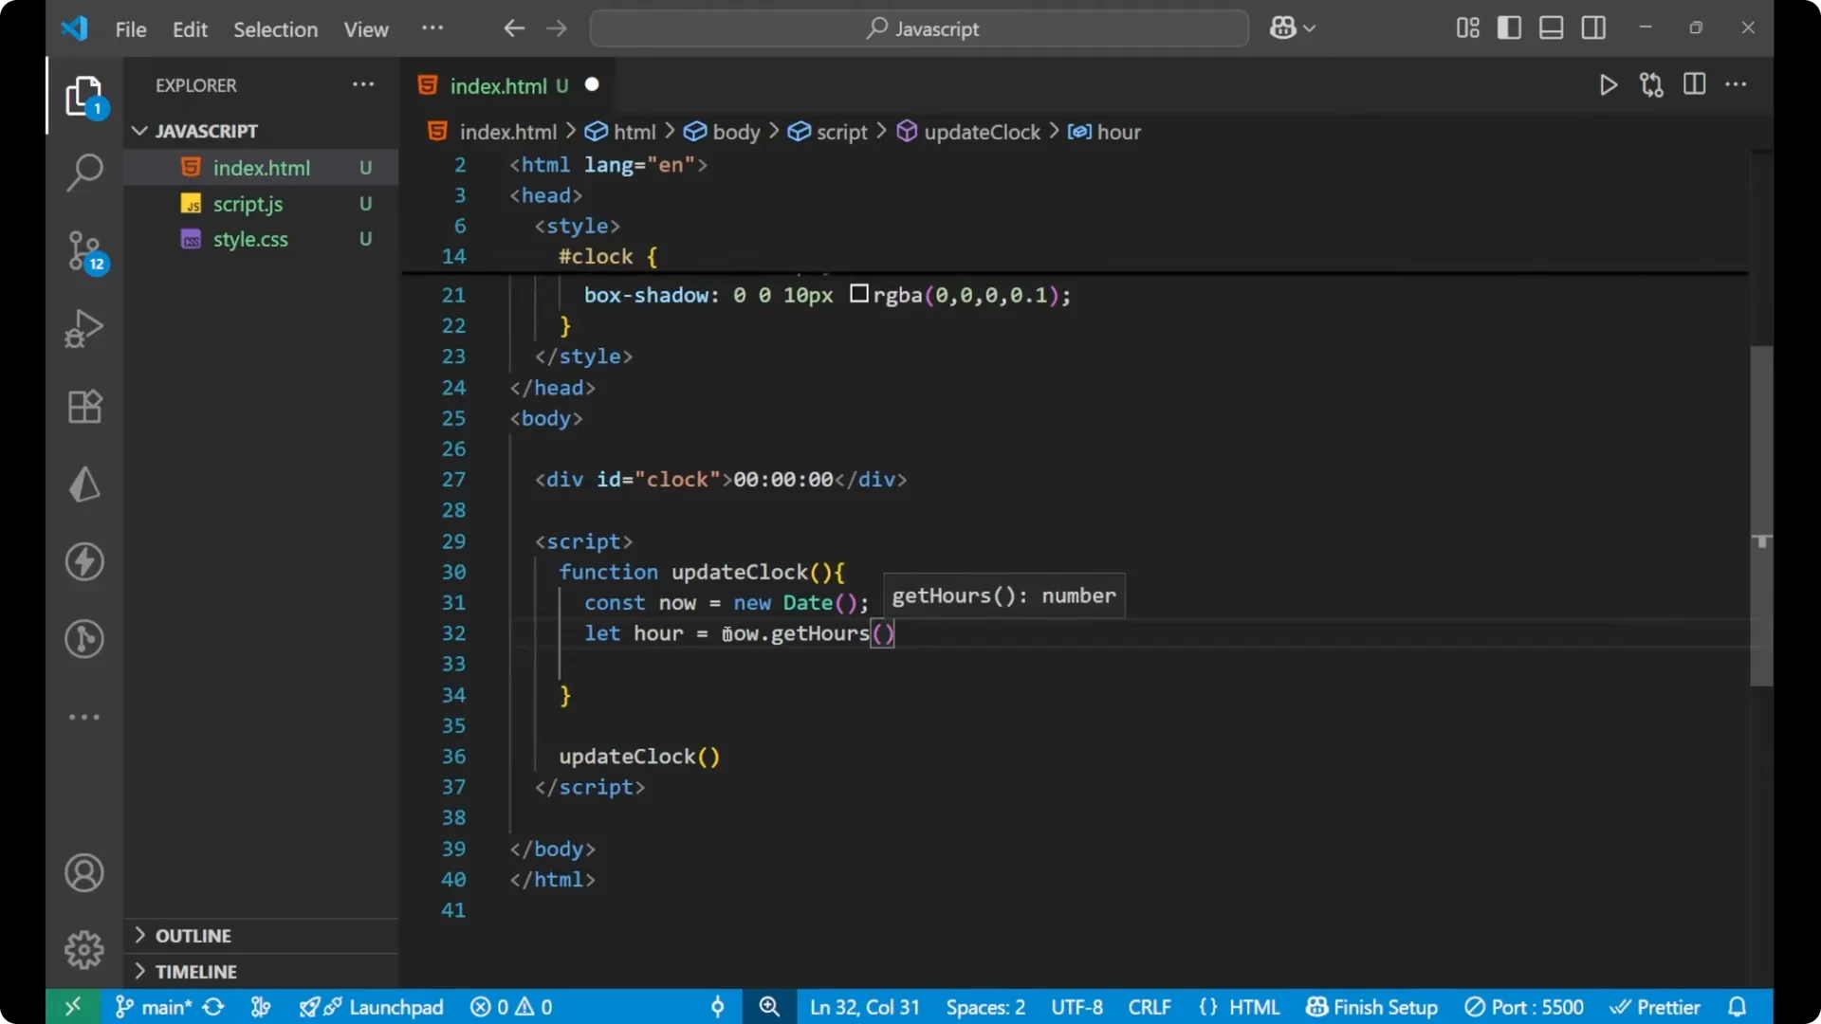Run the index.html file
Image resolution: width=1821 pixels, height=1024 pixels.
coord(1609,84)
